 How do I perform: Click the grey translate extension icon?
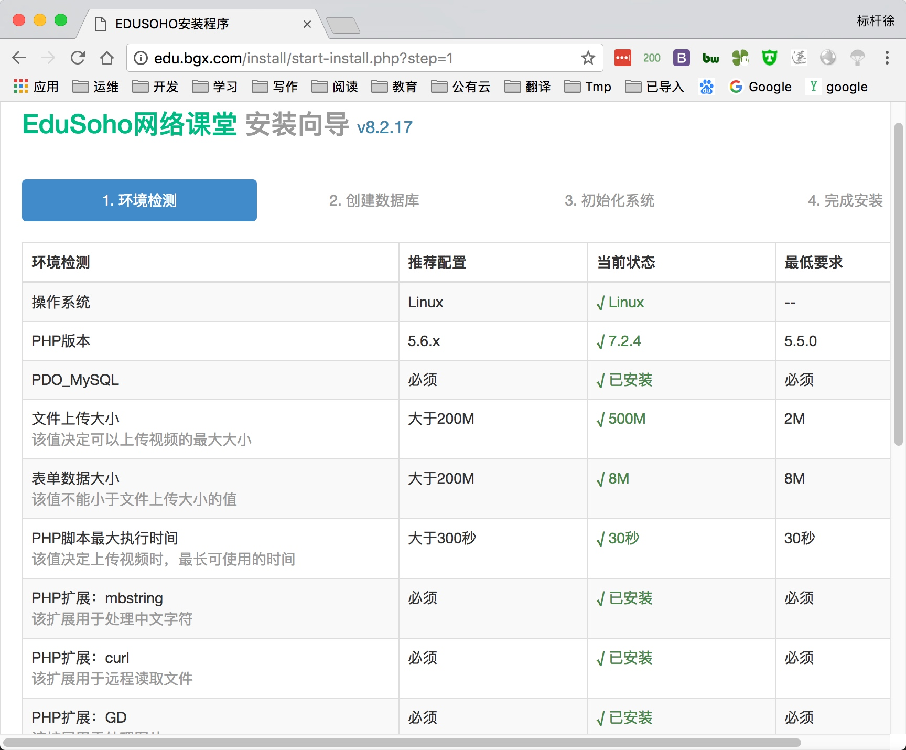(x=799, y=58)
